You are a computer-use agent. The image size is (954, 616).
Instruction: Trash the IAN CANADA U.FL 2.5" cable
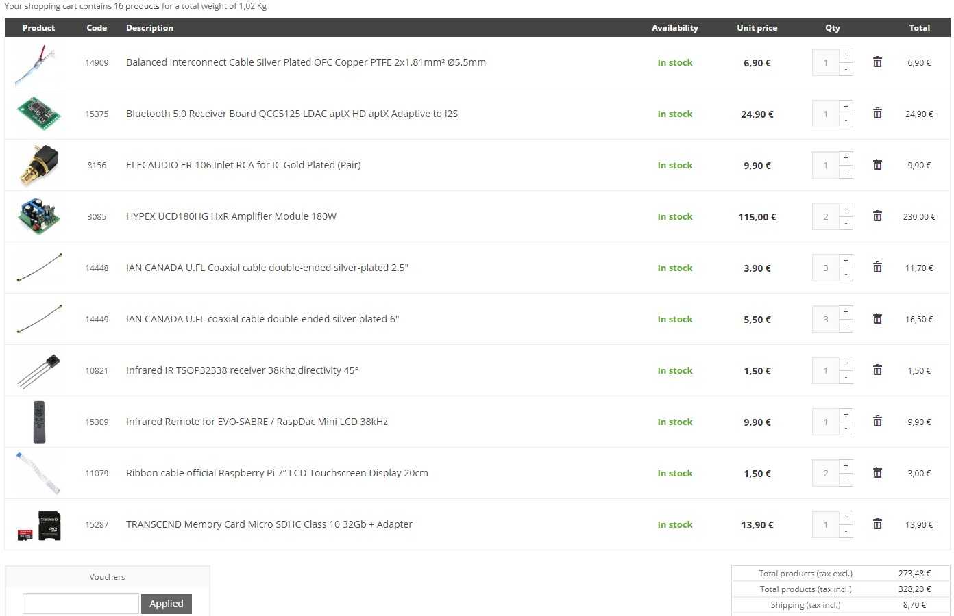pos(877,268)
